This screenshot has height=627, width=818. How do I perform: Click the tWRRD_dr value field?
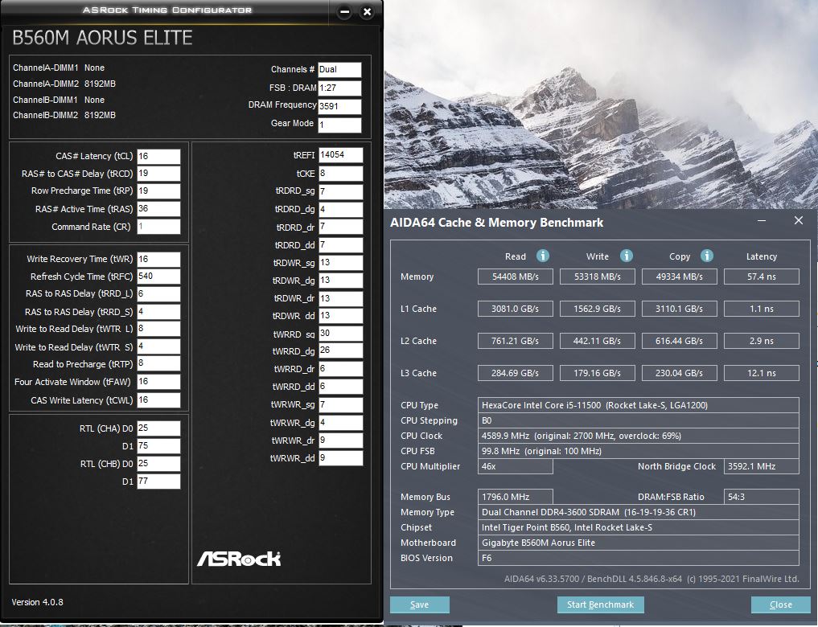click(341, 368)
